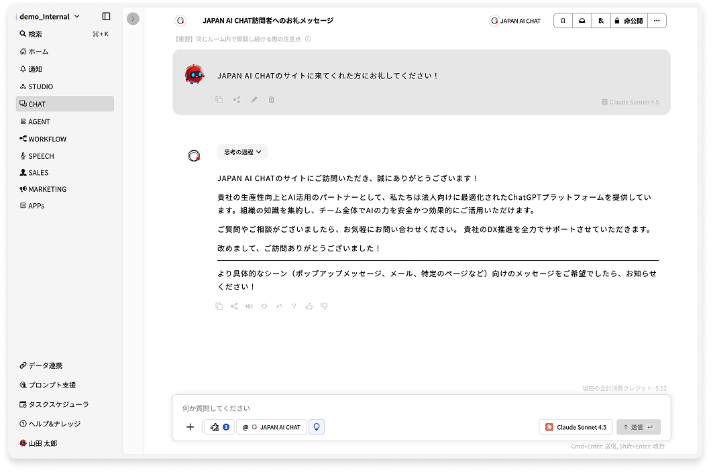Copy the user's prompt message

pos(219,100)
